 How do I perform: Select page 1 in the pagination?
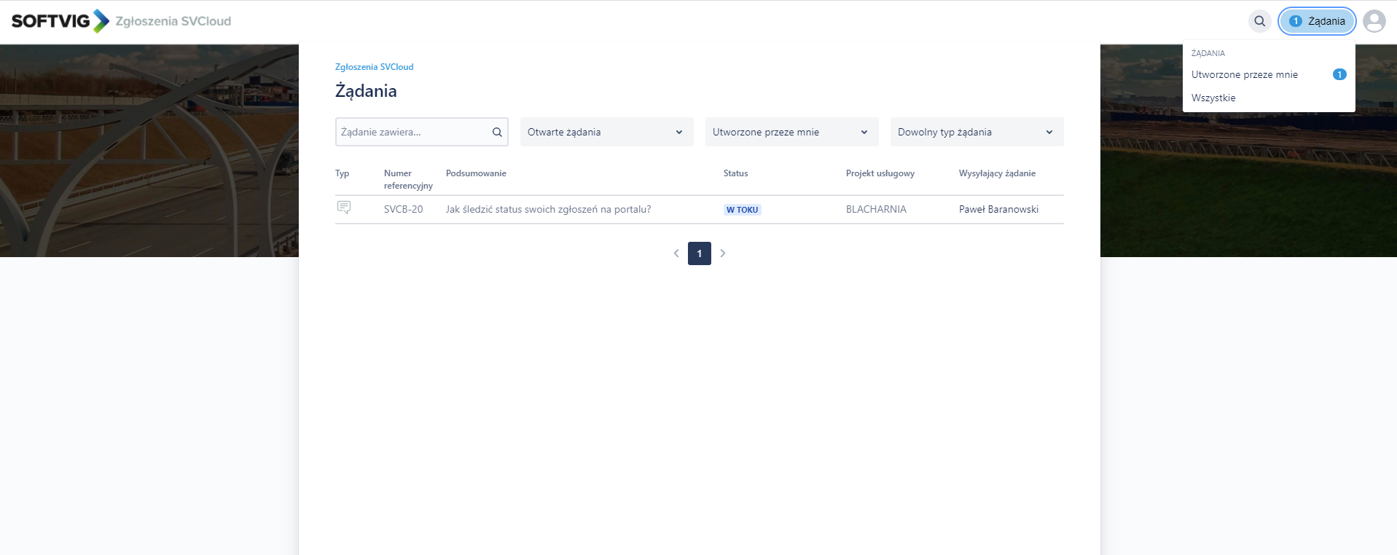699,253
